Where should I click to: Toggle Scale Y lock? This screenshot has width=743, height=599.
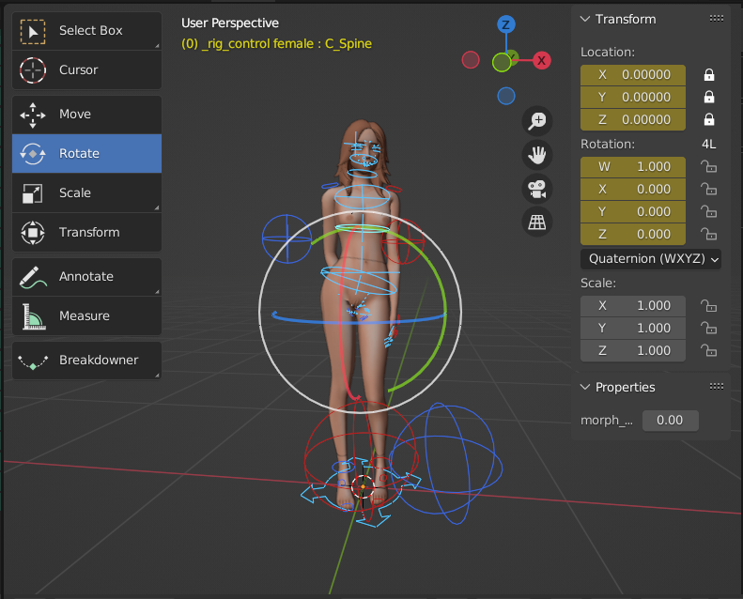(709, 329)
